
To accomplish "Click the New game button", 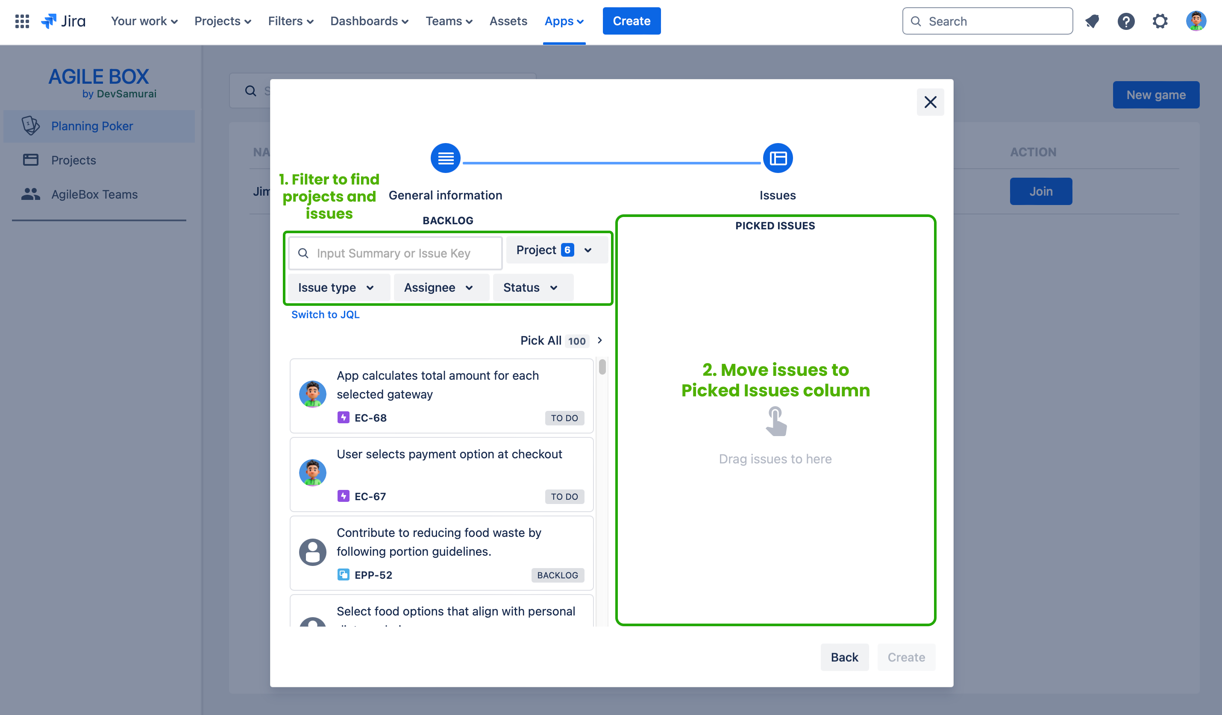I will pos(1156,94).
